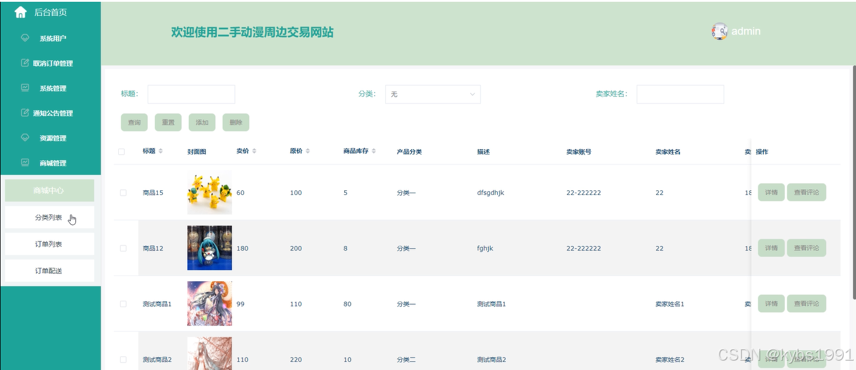Open the Miku figure cover image of 商品12
This screenshot has width=856, height=370.
[x=209, y=248]
